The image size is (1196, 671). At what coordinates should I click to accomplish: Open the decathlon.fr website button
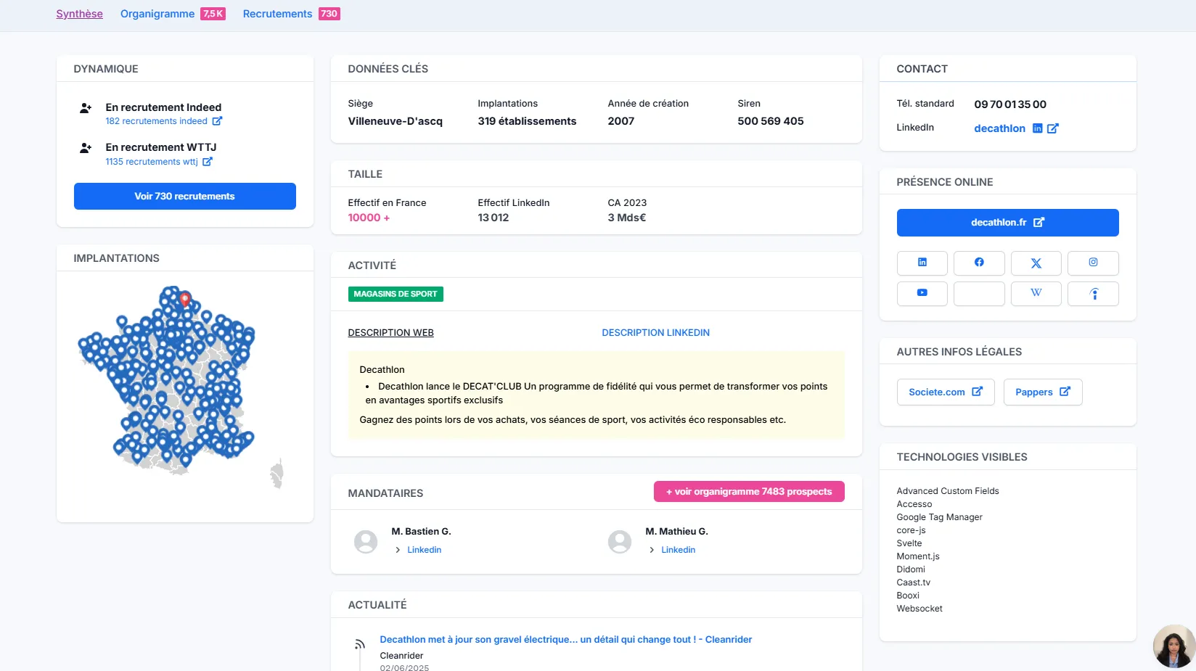pos(1007,223)
